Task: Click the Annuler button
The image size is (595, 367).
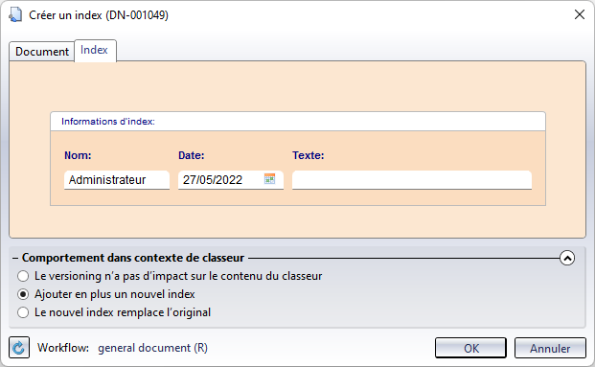Action: (550, 348)
